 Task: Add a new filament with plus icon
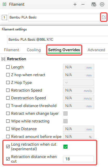(x=75, y=4)
